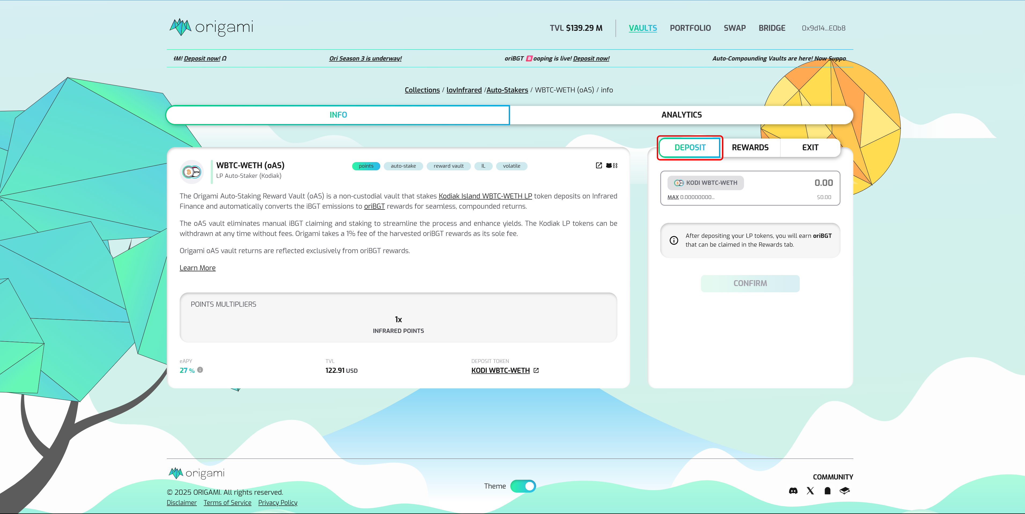Click the external link icon after KODI WBTC-WETH

pos(536,370)
